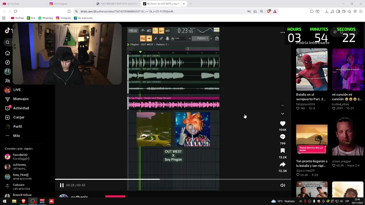Open the three-dot video options menu

click(283, 32)
